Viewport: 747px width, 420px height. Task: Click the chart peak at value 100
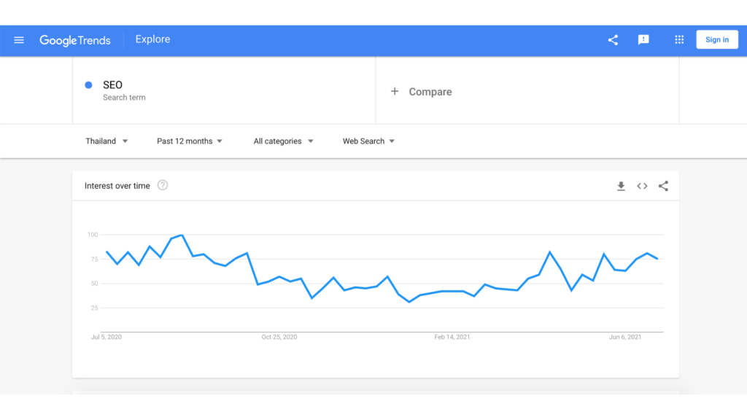click(x=182, y=236)
